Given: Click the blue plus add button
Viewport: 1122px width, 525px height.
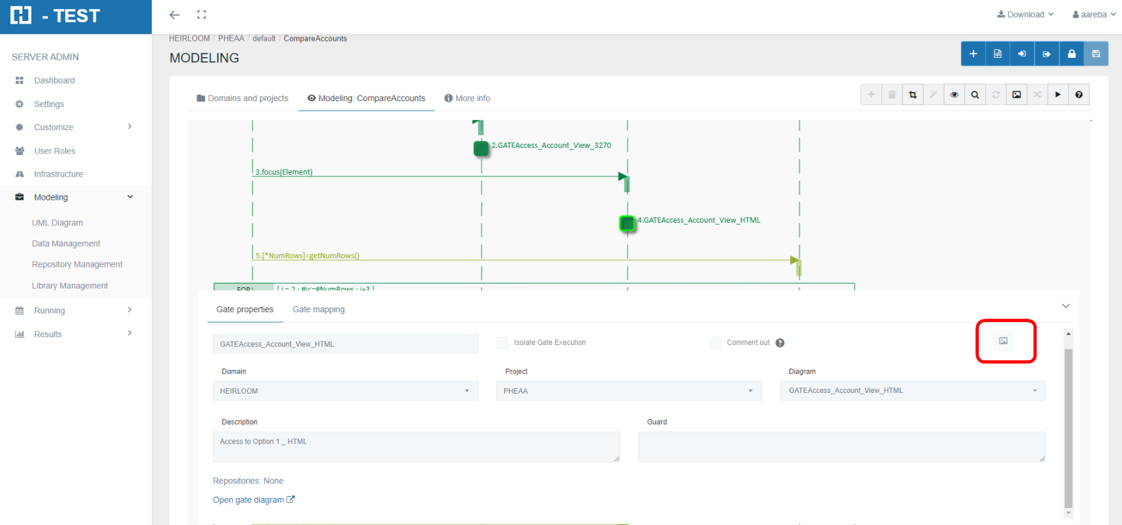Looking at the screenshot, I should point(973,54).
